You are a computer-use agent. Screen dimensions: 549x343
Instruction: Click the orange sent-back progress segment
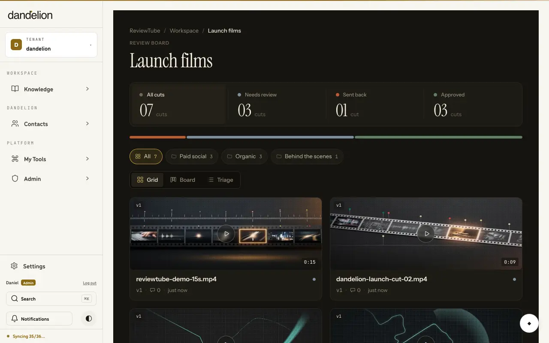pyautogui.click(x=158, y=137)
